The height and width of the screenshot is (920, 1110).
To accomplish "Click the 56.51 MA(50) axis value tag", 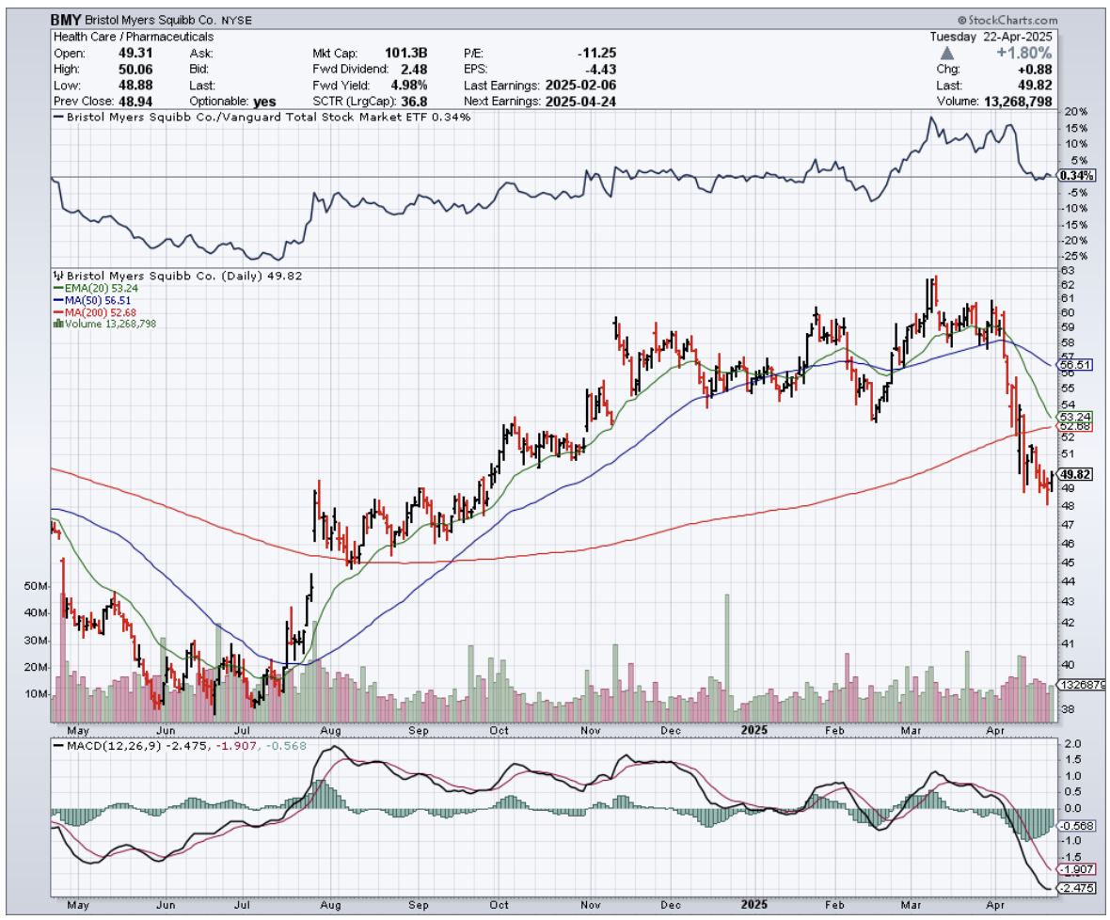I will (1074, 364).
